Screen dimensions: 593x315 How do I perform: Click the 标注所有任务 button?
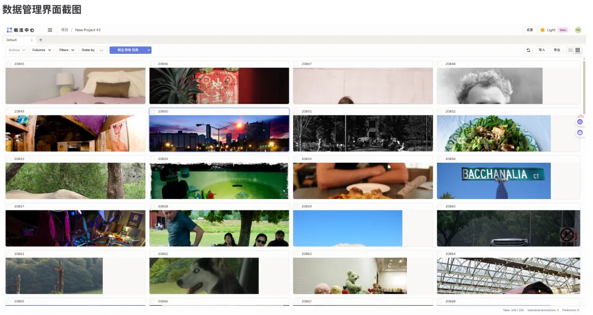coord(128,50)
